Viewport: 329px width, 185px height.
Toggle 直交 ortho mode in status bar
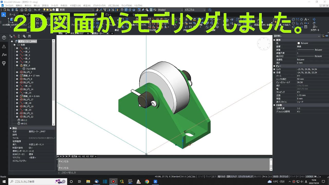tap(214, 177)
